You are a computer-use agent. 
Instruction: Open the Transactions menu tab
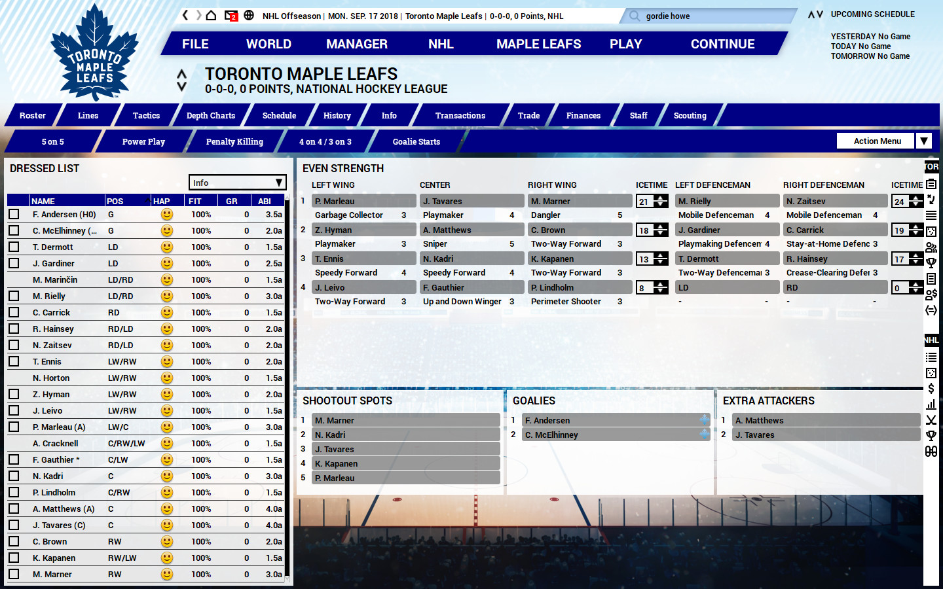[460, 115]
